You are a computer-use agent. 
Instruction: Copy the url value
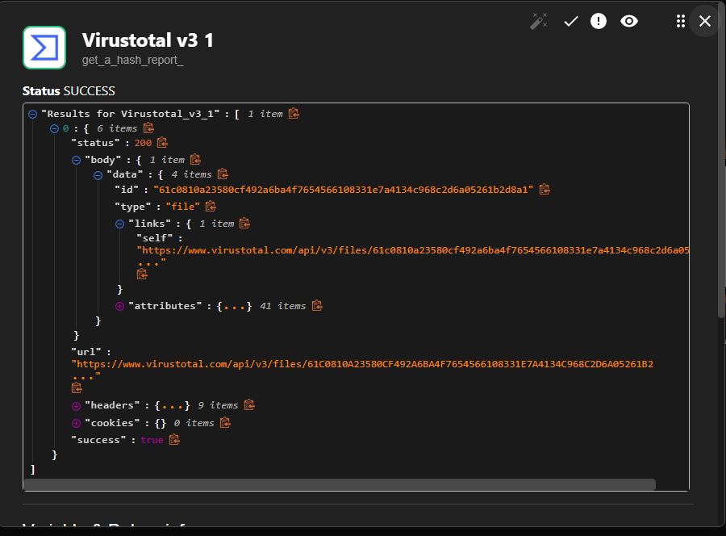(x=77, y=388)
